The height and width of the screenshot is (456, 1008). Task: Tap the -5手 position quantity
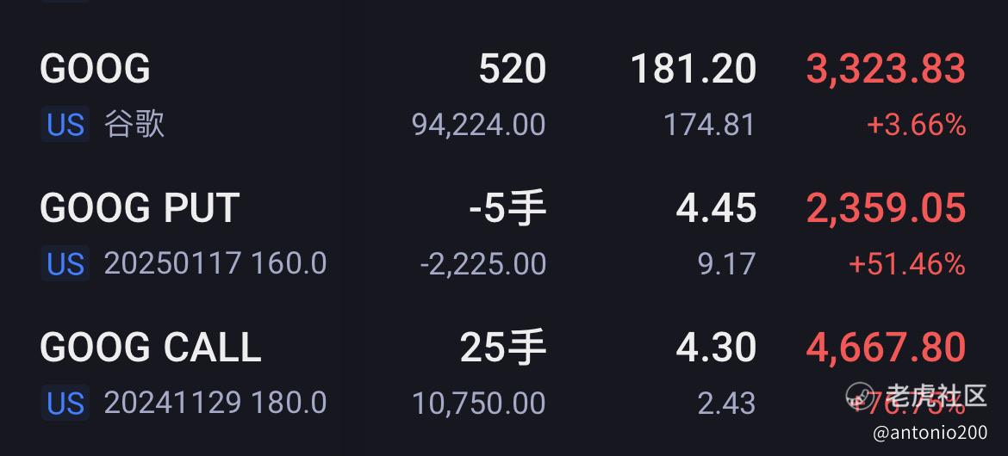(x=507, y=208)
